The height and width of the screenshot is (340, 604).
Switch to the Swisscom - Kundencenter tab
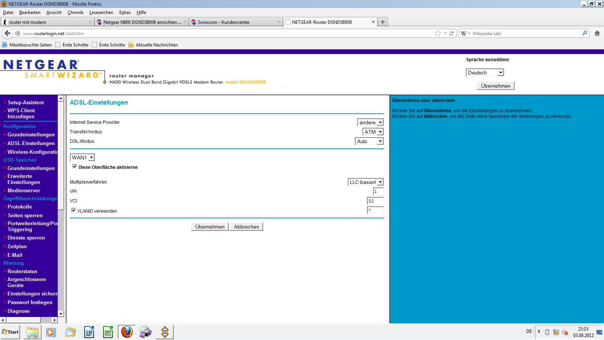coord(223,22)
